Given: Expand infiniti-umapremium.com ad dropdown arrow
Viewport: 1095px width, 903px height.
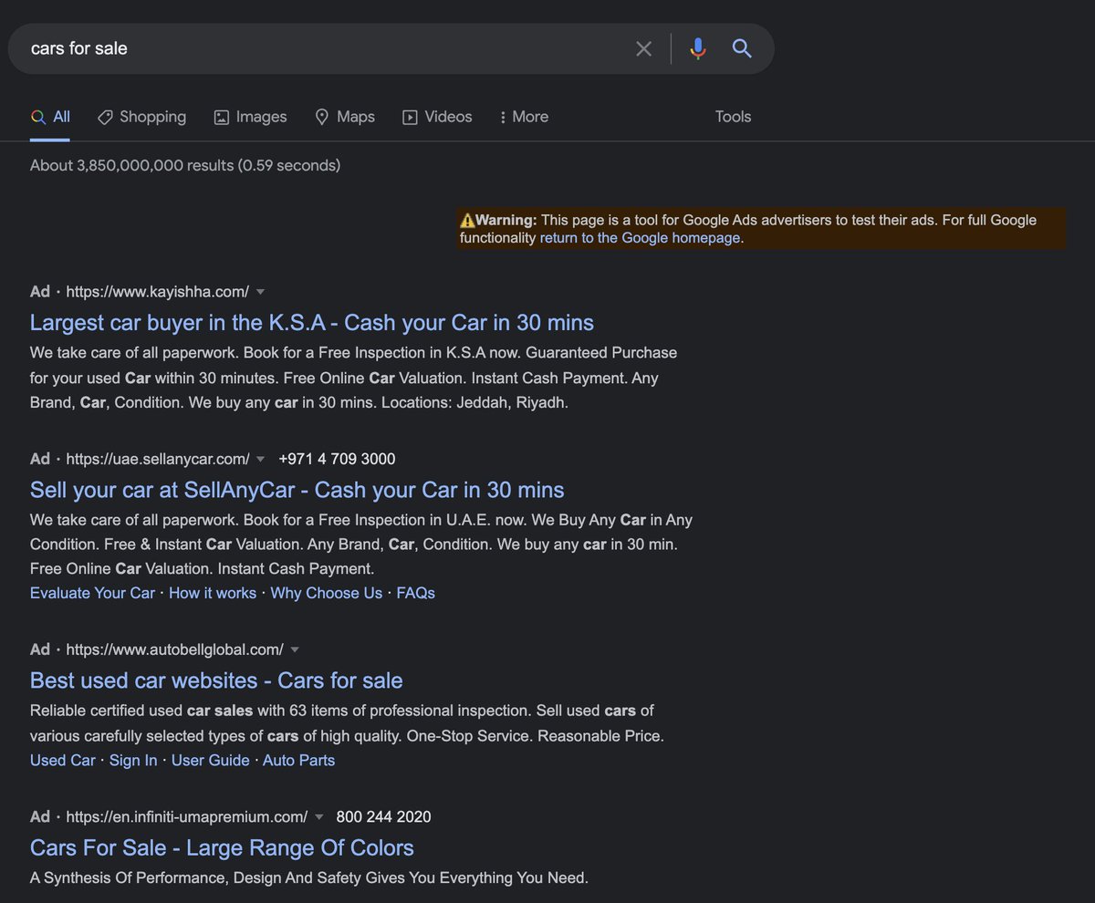Looking at the screenshot, I should [x=318, y=816].
